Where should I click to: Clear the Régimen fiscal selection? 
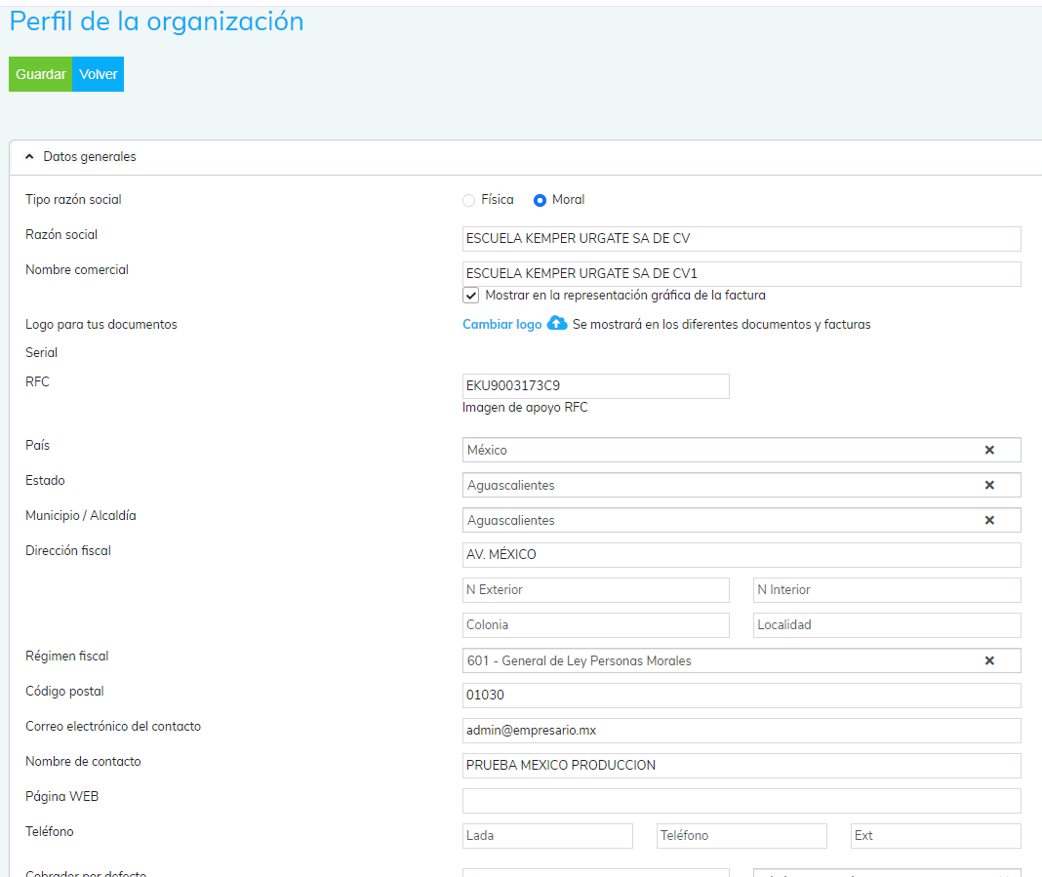pos(988,660)
